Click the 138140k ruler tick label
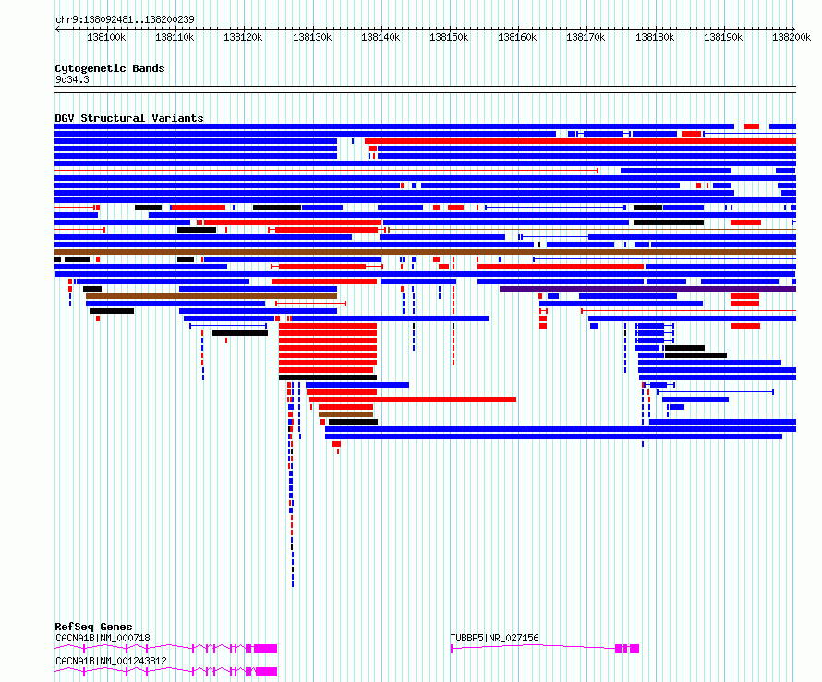The image size is (822, 682). pyautogui.click(x=381, y=37)
